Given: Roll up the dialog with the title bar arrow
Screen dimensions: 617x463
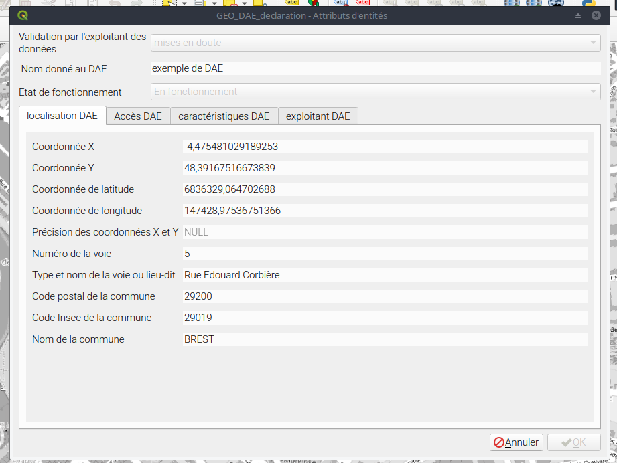Looking at the screenshot, I should tap(578, 15).
